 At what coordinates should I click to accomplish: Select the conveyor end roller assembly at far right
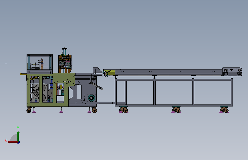[x=232, y=72]
